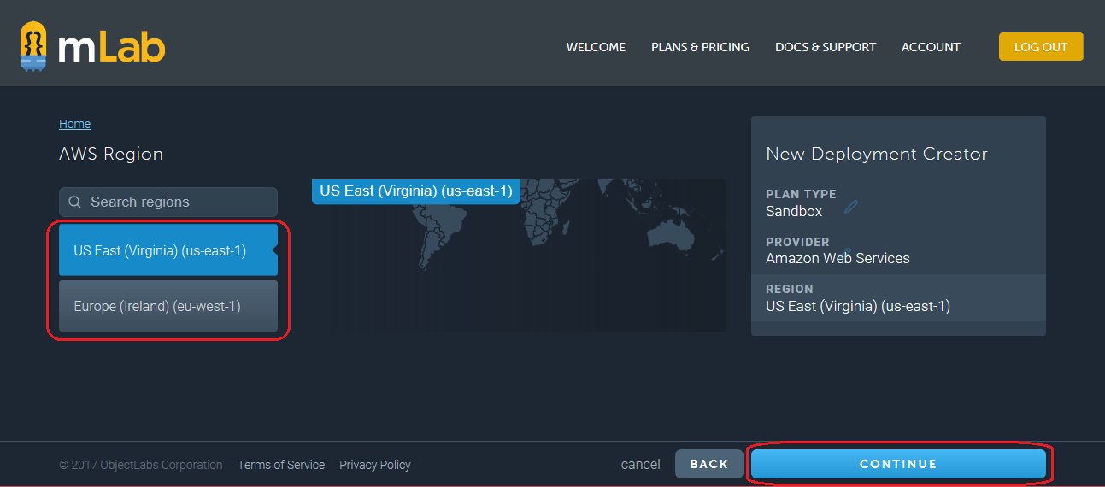Open the Terms of Service link
Viewport: 1105px width, 487px height.
pyautogui.click(x=280, y=465)
